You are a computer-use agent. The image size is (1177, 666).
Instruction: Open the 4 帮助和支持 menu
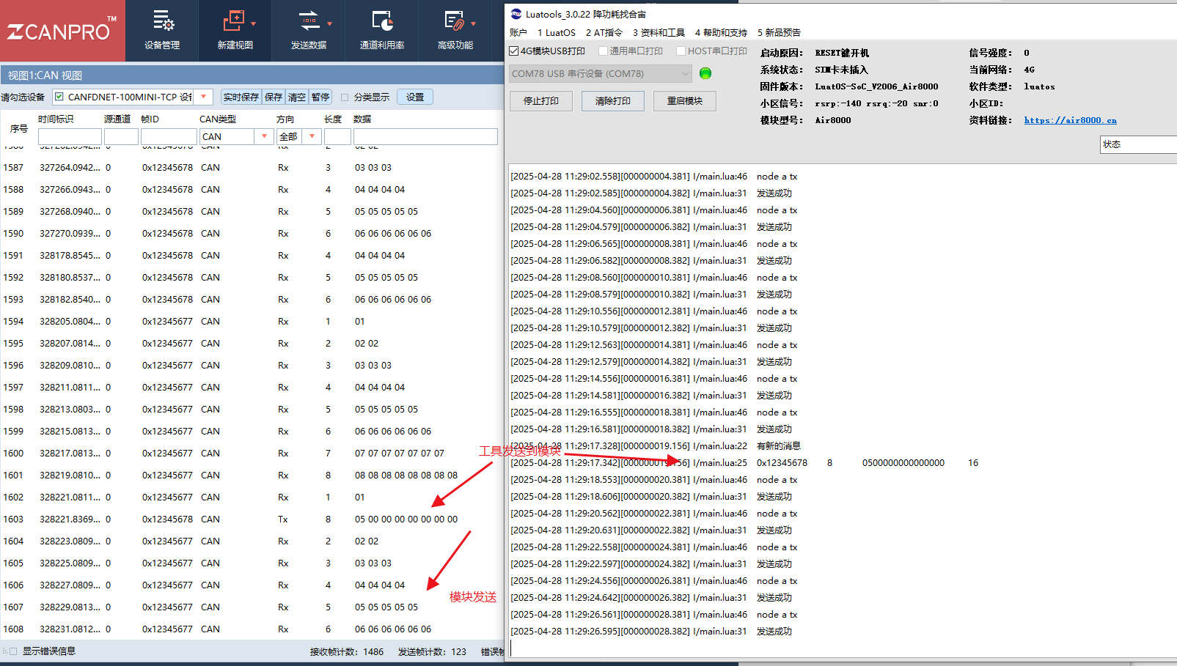pyautogui.click(x=721, y=33)
